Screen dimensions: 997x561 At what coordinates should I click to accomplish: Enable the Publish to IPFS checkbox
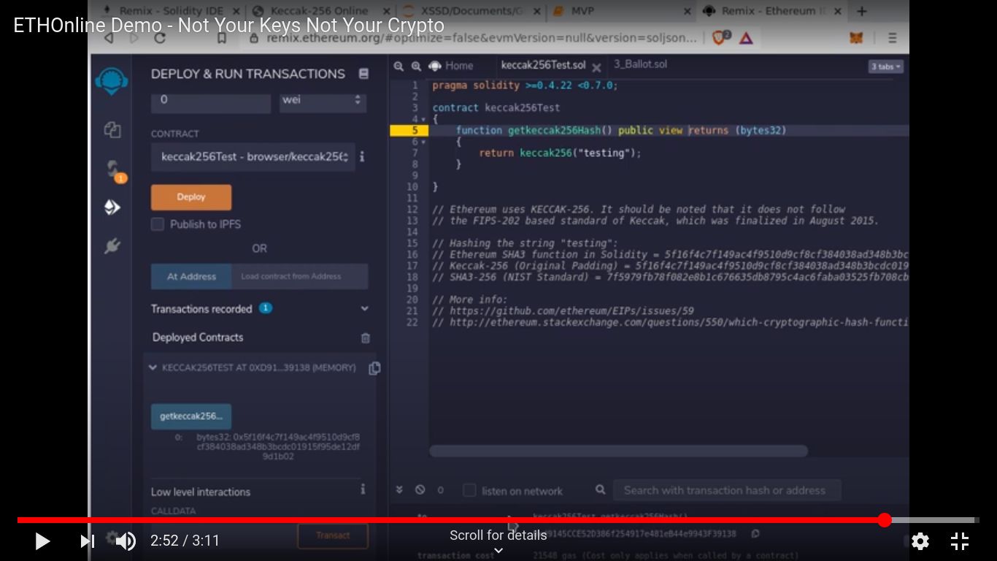pyautogui.click(x=158, y=224)
